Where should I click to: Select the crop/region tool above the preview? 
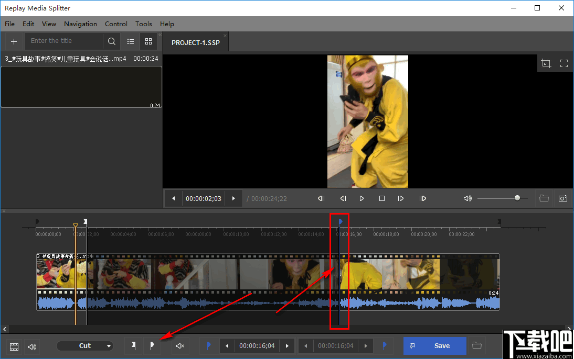click(546, 63)
